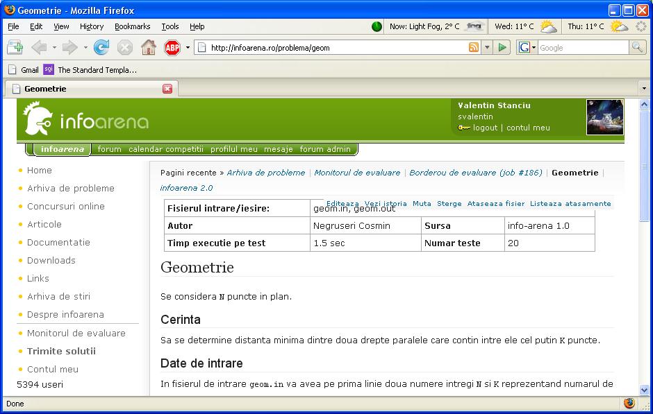653x414 pixels.
Task: Open Monitorul de evaluare sidebar link
Action: coord(76,333)
